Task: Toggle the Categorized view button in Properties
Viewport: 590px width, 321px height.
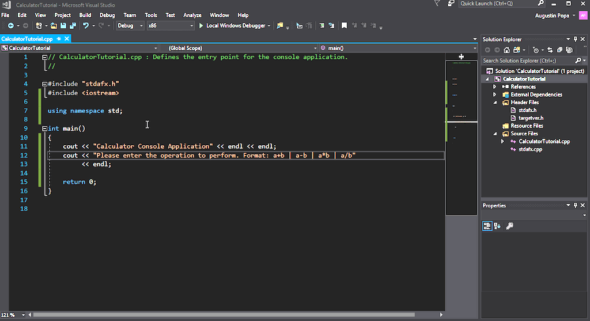Action: (487, 226)
